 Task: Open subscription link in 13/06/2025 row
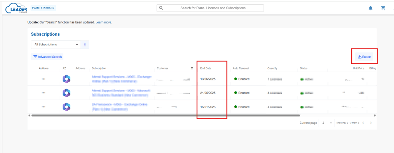[122, 79]
